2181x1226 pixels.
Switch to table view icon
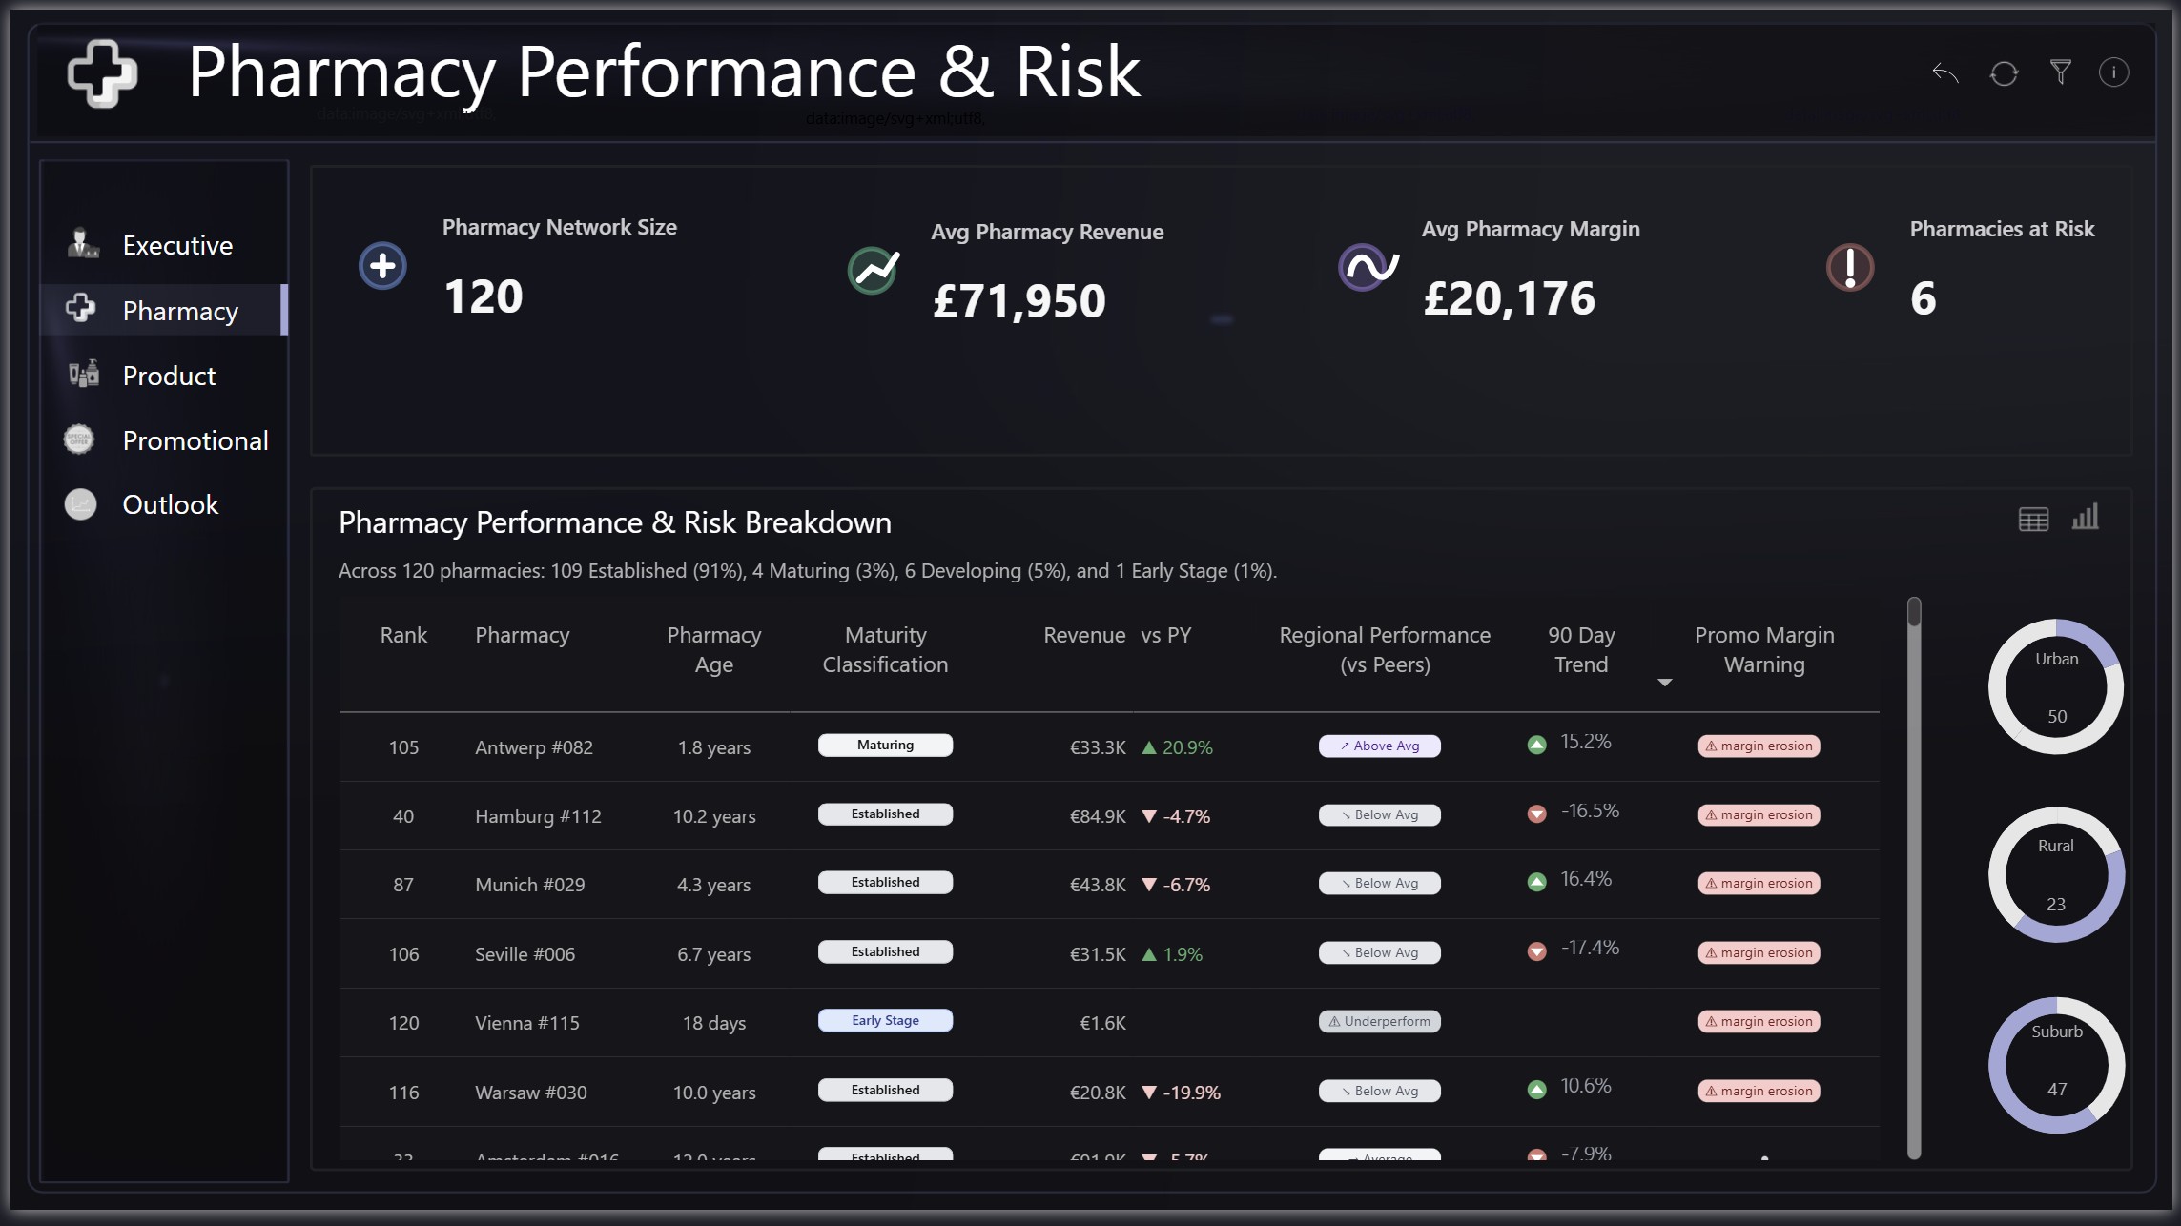2033,520
